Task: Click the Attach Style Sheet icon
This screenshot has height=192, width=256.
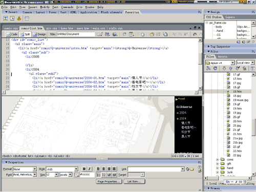Action: tap(238, 42)
